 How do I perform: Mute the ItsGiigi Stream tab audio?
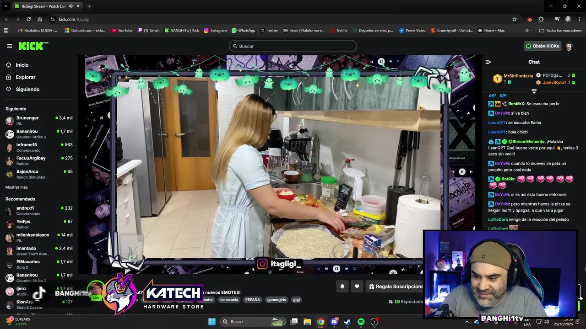coord(70,6)
